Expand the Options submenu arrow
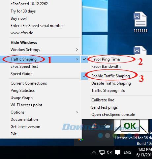Image resolution: width=152 pixels, height=159 pixels. [77, 112]
